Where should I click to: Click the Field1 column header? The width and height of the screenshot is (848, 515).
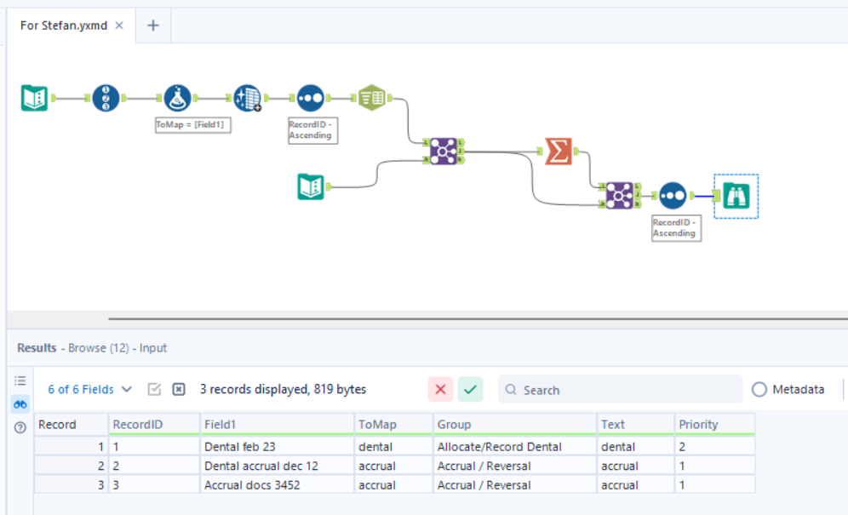pyautogui.click(x=277, y=424)
